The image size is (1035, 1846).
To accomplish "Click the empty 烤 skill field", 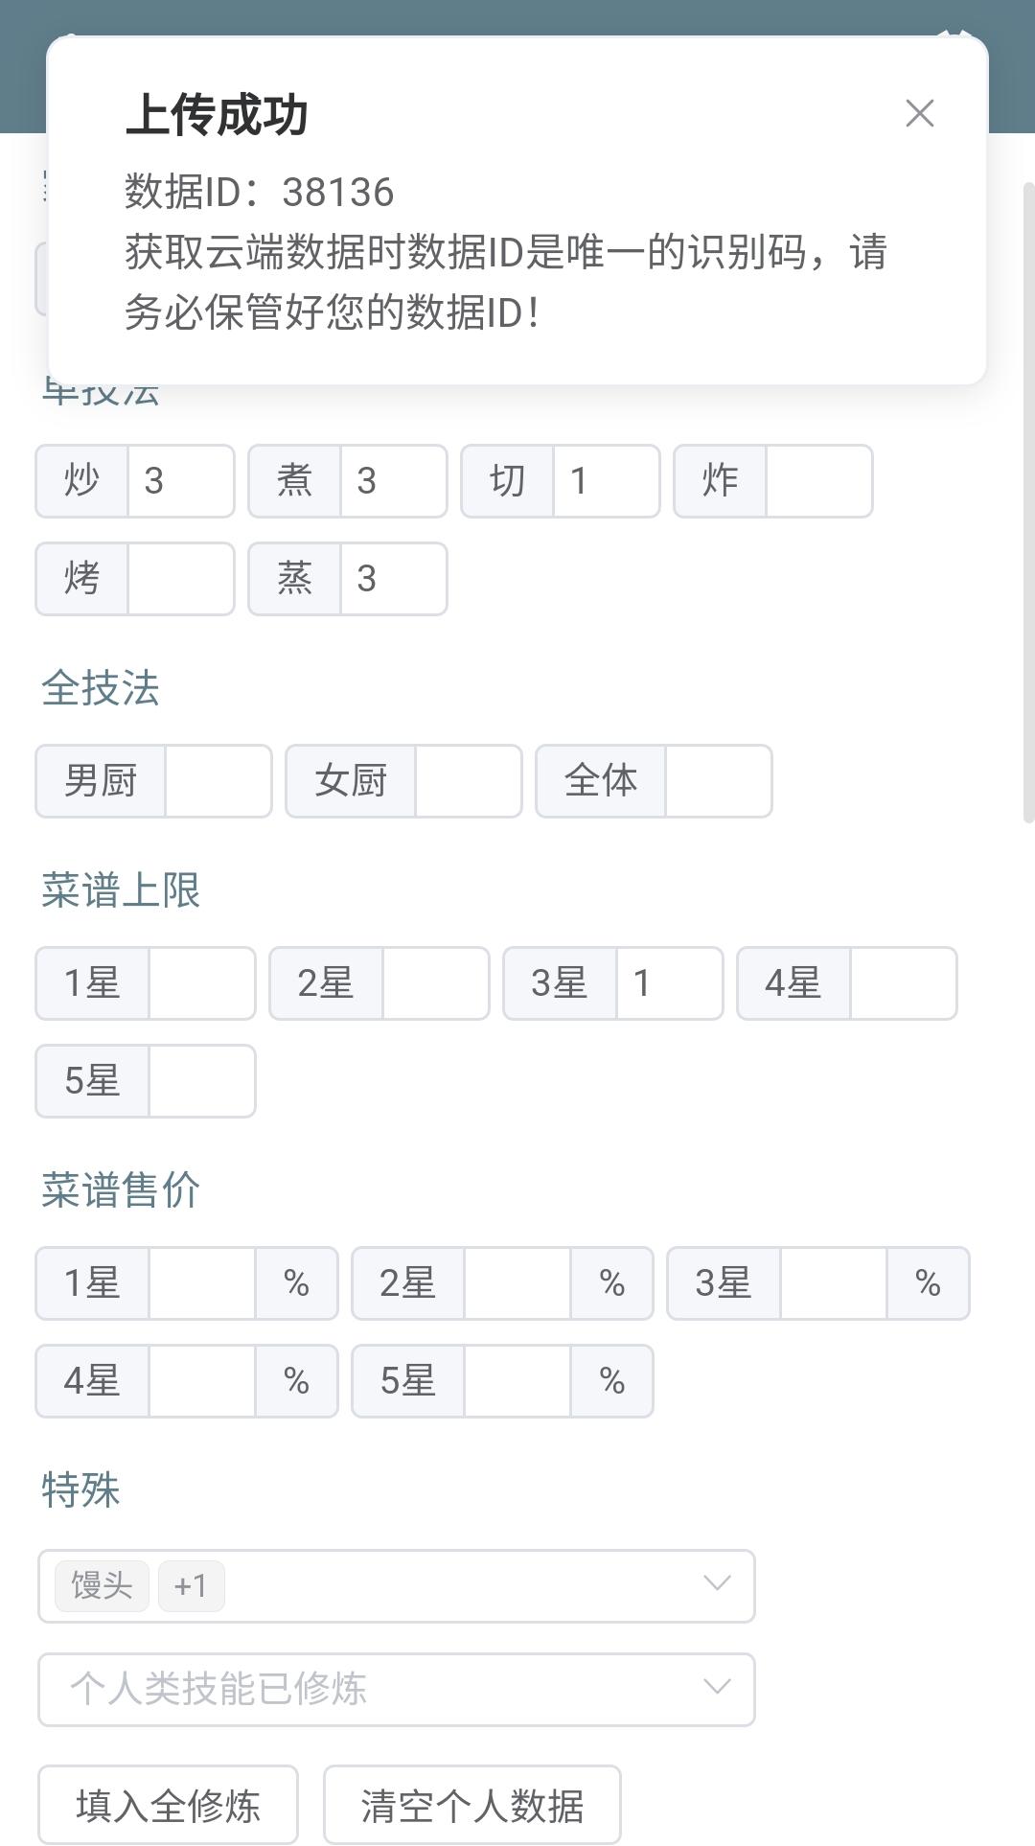I will tap(180, 579).
